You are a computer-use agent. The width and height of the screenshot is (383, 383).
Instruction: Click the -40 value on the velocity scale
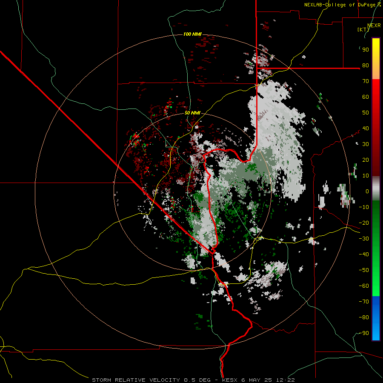point(364,254)
